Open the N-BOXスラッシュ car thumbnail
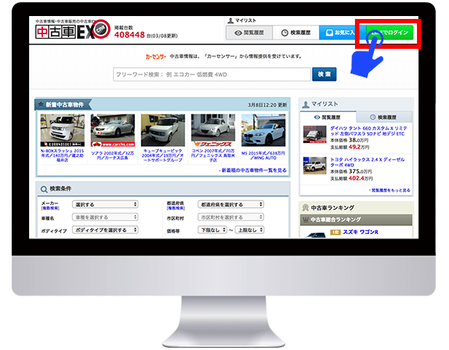This screenshot has width=449, height=350. tap(61, 131)
